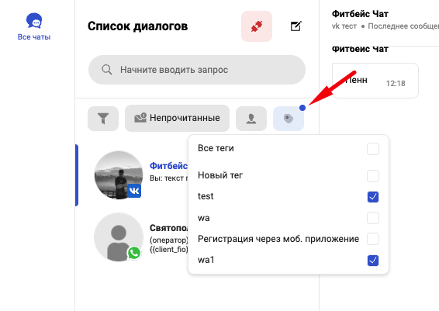Image resolution: width=439 pixels, height=311 pixels.
Task: Filter dialogs by operator person icon
Action: point(251,118)
